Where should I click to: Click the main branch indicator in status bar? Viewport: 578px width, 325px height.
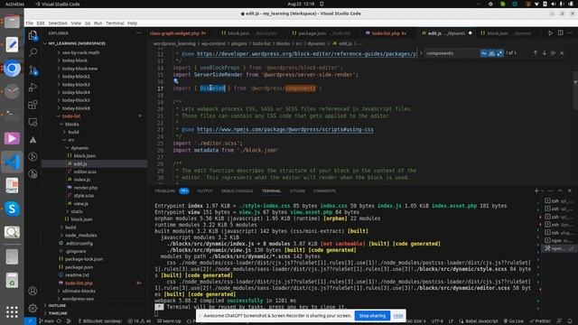point(46,321)
